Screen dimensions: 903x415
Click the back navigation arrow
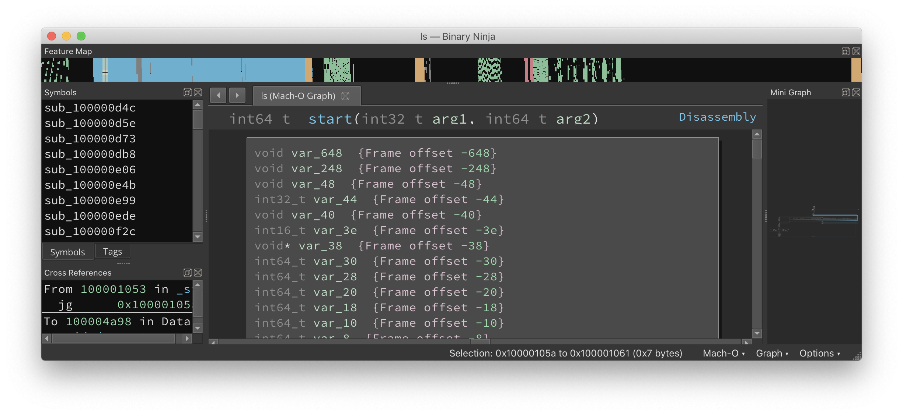218,95
